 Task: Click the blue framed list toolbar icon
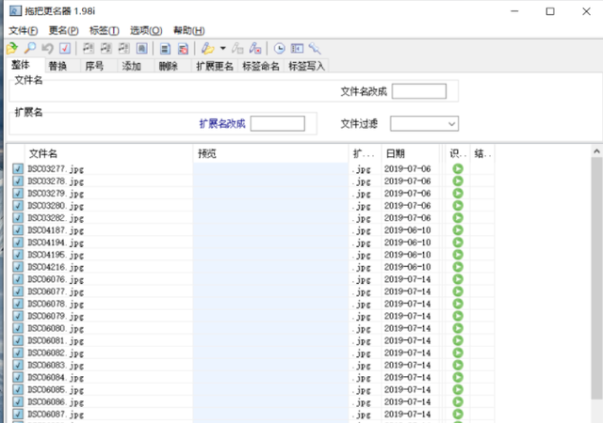coord(141,48)
